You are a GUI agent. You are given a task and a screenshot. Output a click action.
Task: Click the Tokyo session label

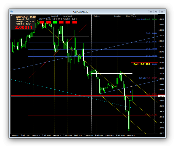coord(97,16)
